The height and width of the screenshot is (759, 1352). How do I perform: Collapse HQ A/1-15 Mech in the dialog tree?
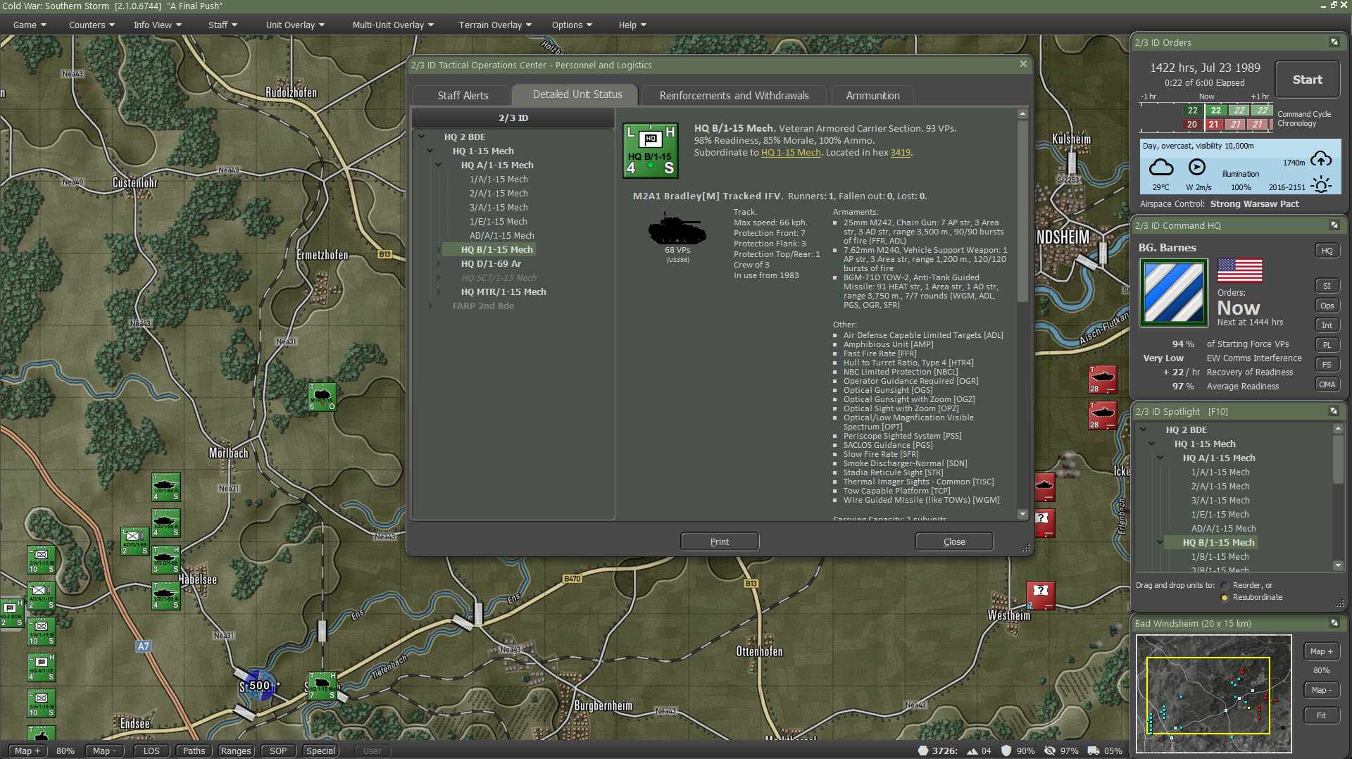(439, 165)
